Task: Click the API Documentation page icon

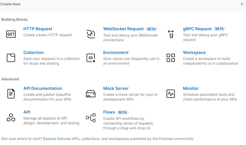Action: [11, 94]
